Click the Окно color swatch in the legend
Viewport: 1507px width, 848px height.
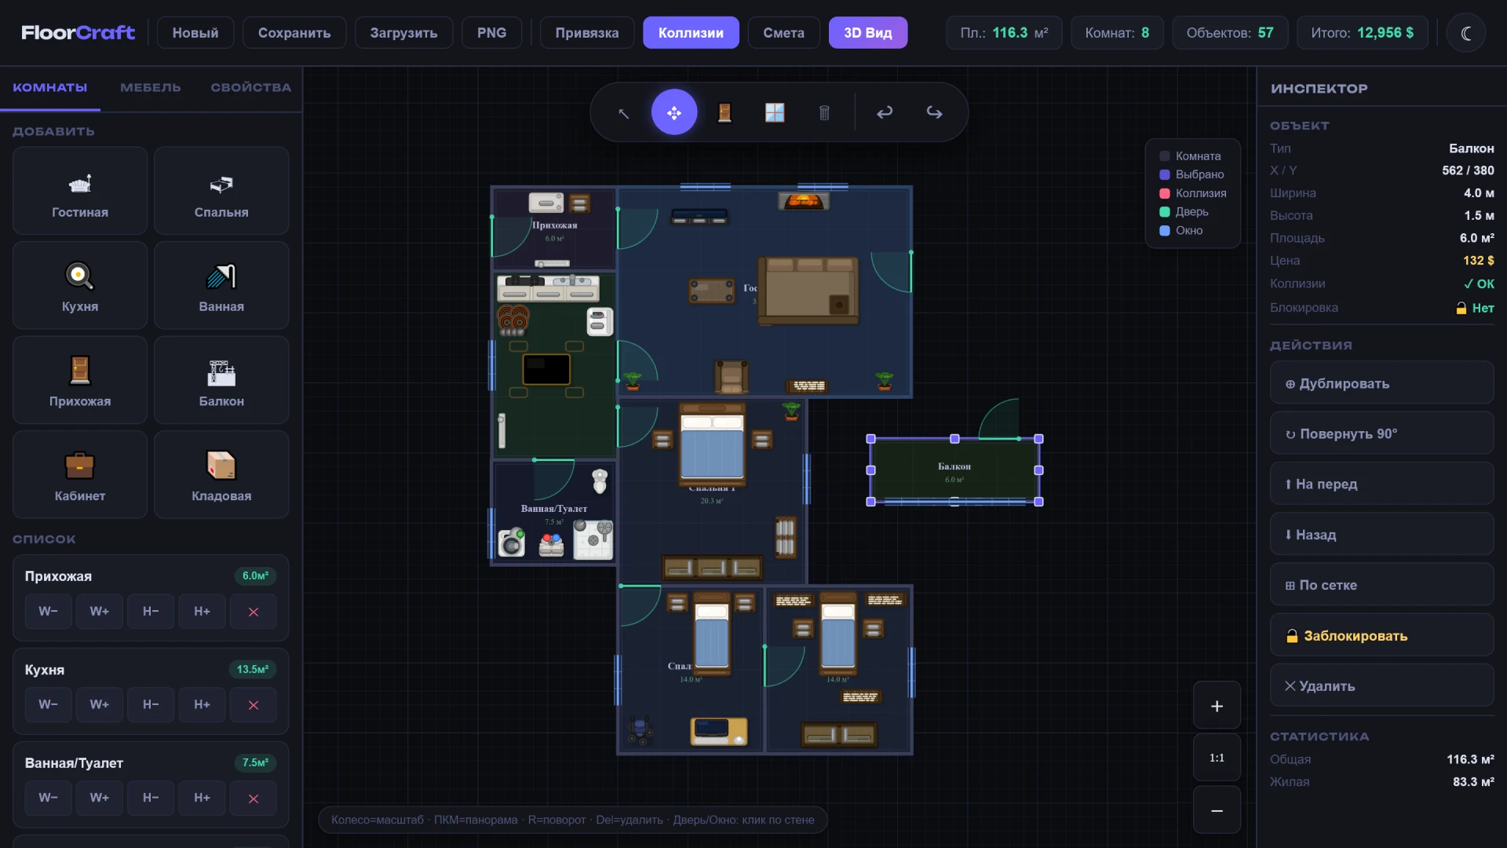1164,230
